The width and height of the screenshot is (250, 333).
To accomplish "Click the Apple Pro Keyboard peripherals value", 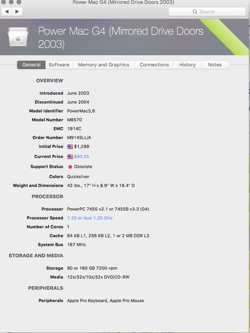I will [106, 301].
